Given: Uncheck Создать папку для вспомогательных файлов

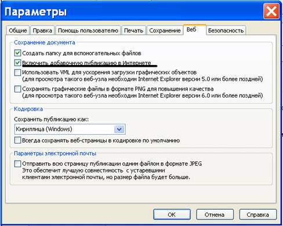Looking at the screenshot, I should (x=17, y=53).
